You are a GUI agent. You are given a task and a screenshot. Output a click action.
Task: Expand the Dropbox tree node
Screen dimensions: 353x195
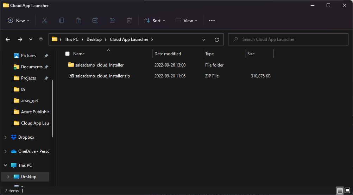(x=6, y=137)
